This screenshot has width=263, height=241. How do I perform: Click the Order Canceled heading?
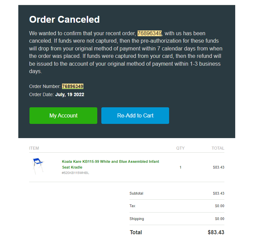coord(64,19)
